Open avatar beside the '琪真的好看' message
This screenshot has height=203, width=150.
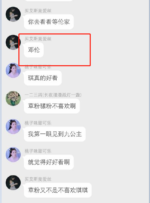coord(13,70)
